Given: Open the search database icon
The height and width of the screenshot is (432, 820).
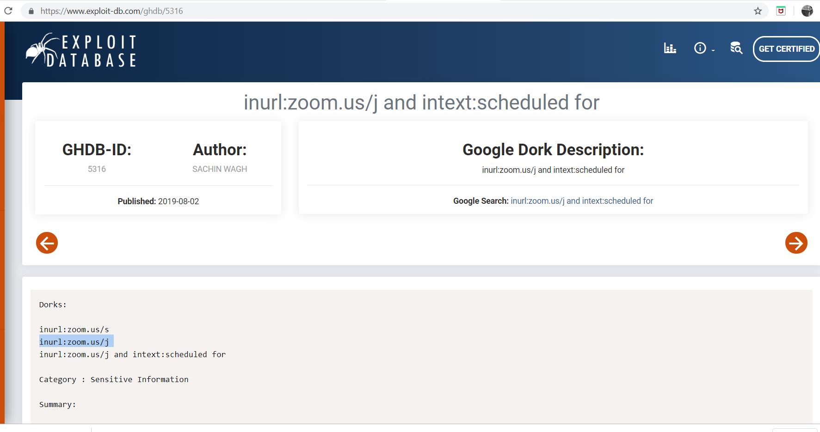Looking at the screenshot, I should [x=736, y=48].
